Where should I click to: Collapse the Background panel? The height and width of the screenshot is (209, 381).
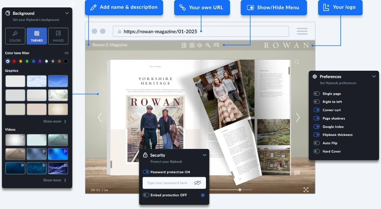[67, 13]
